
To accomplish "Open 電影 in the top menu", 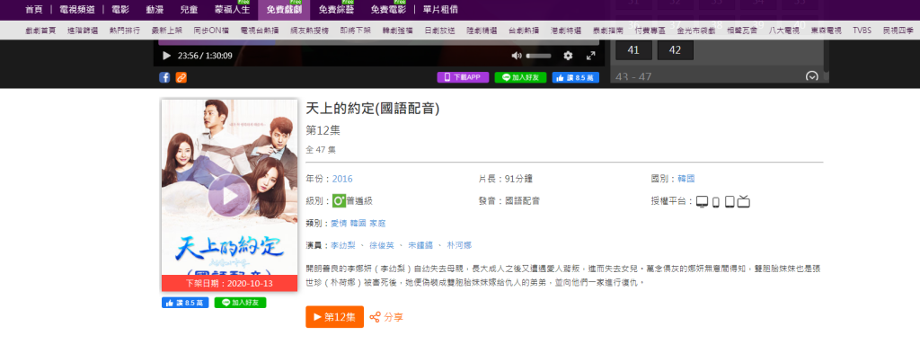I will [x=119, y=10].
